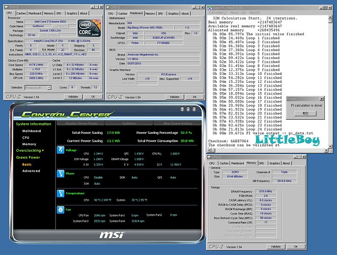Click the Total Power Saving value 17.0 Wh

coord(113,133)
